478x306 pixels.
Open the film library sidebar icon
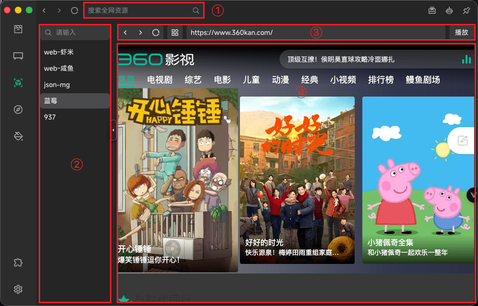tap(18, 29)
